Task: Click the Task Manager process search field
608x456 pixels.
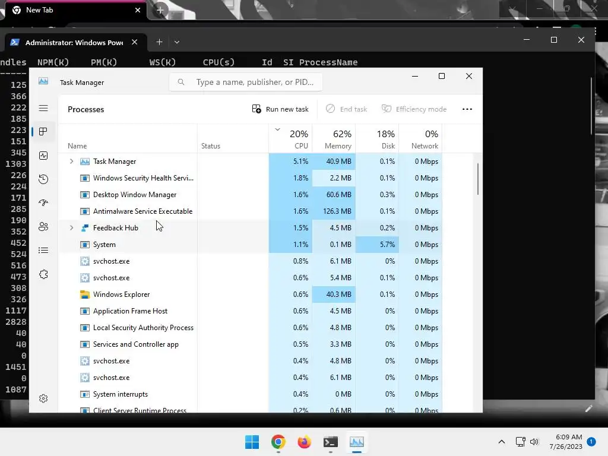Action: pos(246,82)
